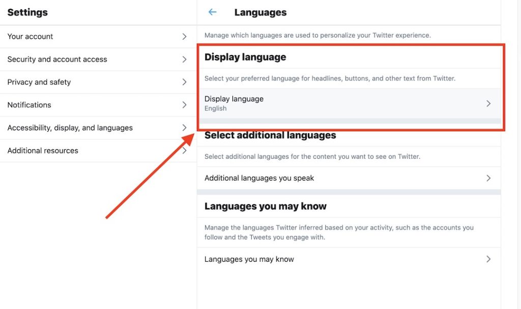Click the chevron on Additional resources

185,150
